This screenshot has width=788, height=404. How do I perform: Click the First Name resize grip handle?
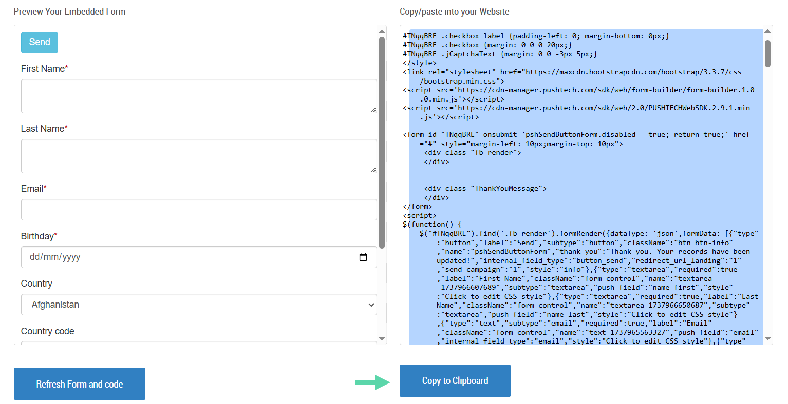(373, 109)
